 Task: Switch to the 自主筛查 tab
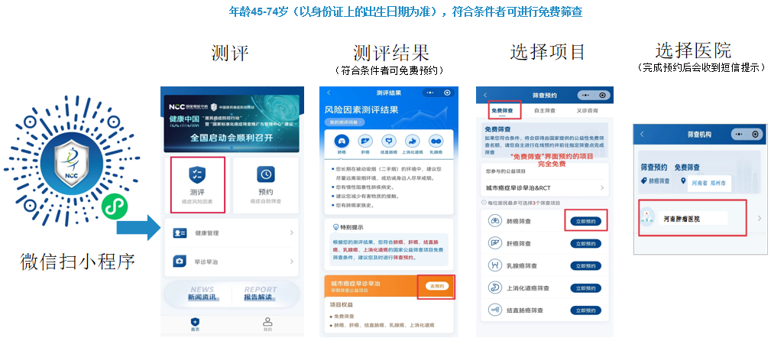pyautogui.click(x=543, y=111)
